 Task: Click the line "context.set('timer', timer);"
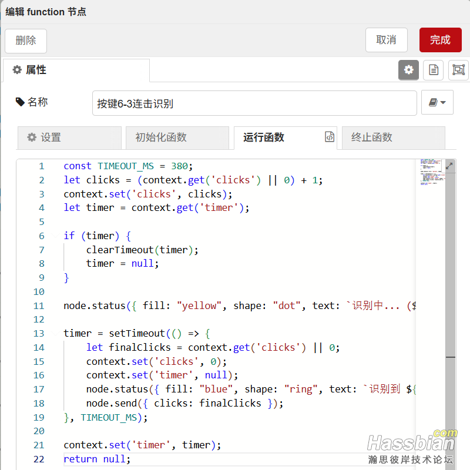[x=142, y=445]
